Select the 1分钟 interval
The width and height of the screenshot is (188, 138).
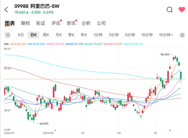[x=98, y=35]
